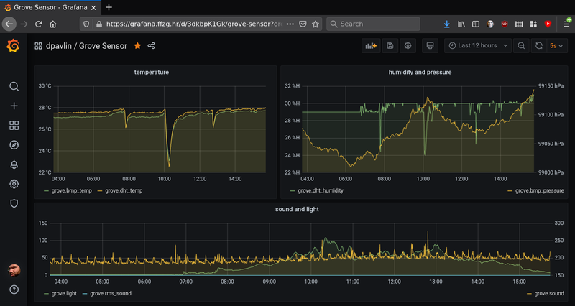Open the Firefox hamburger menu
The width and height of the screenshot is (575, 306).
click(566, 24)
